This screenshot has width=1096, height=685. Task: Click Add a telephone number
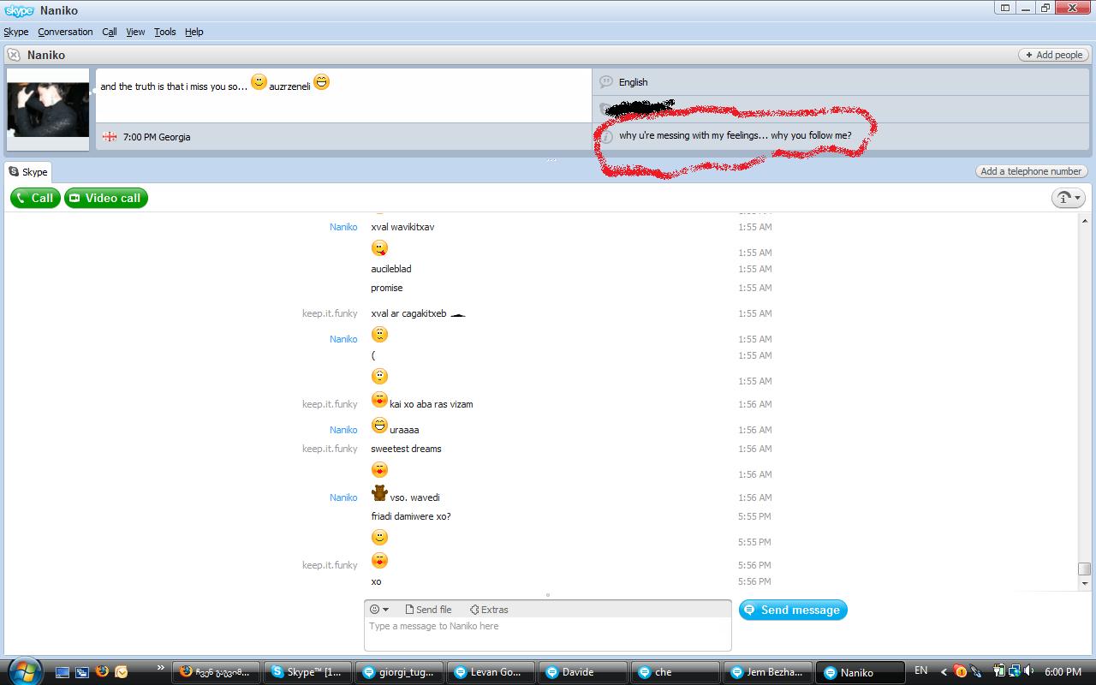pyautogui.click(x=1031, y=171)
